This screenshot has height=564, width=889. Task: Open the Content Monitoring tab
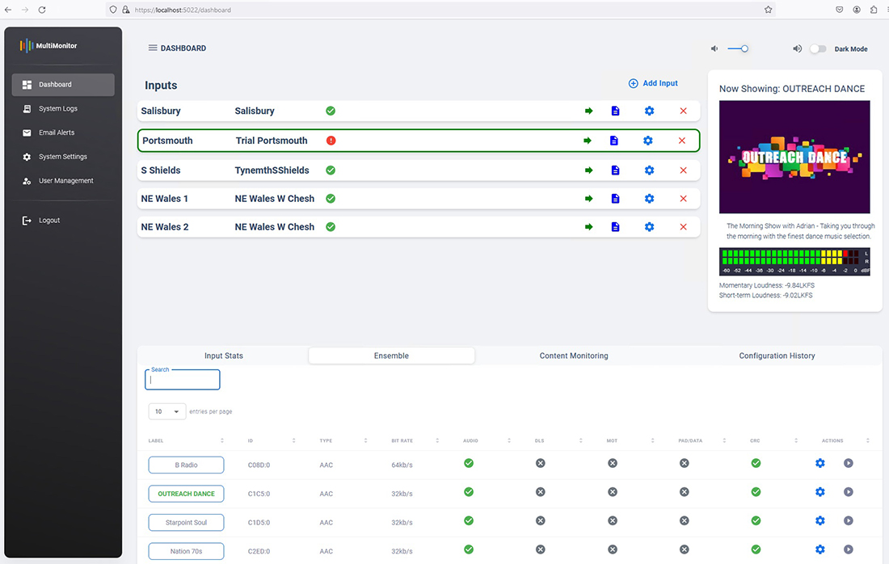point(573,356)
